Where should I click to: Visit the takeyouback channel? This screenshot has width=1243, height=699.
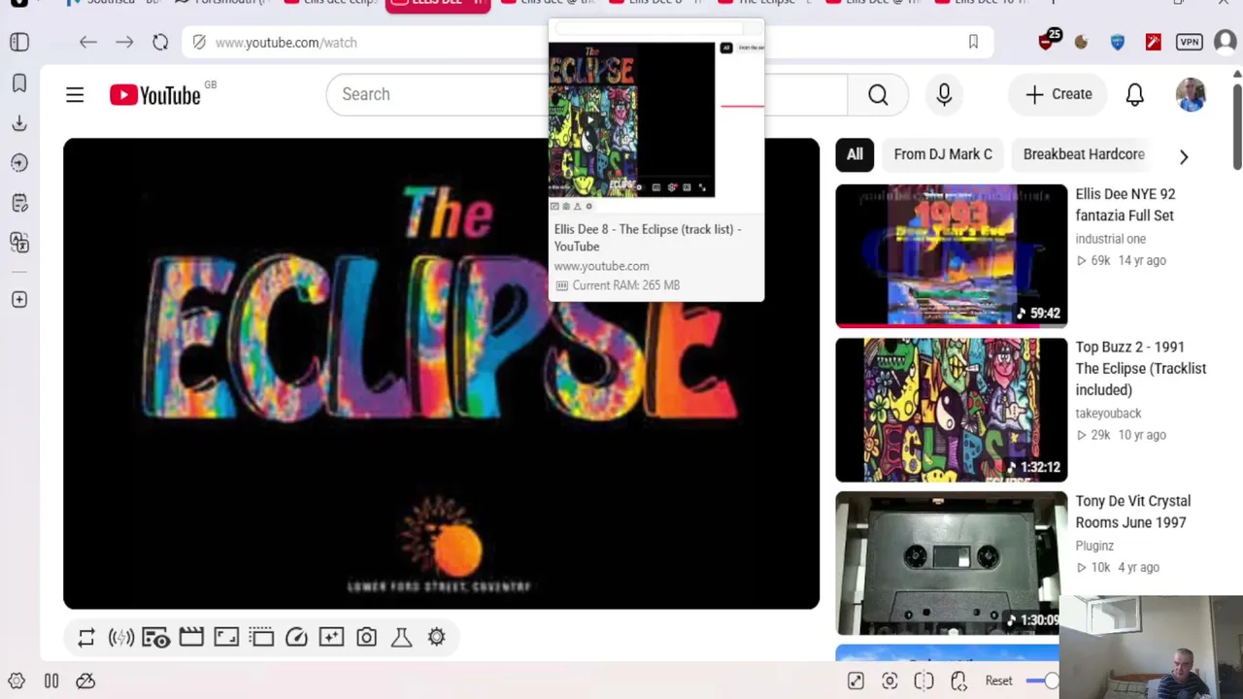[1108, 414]
